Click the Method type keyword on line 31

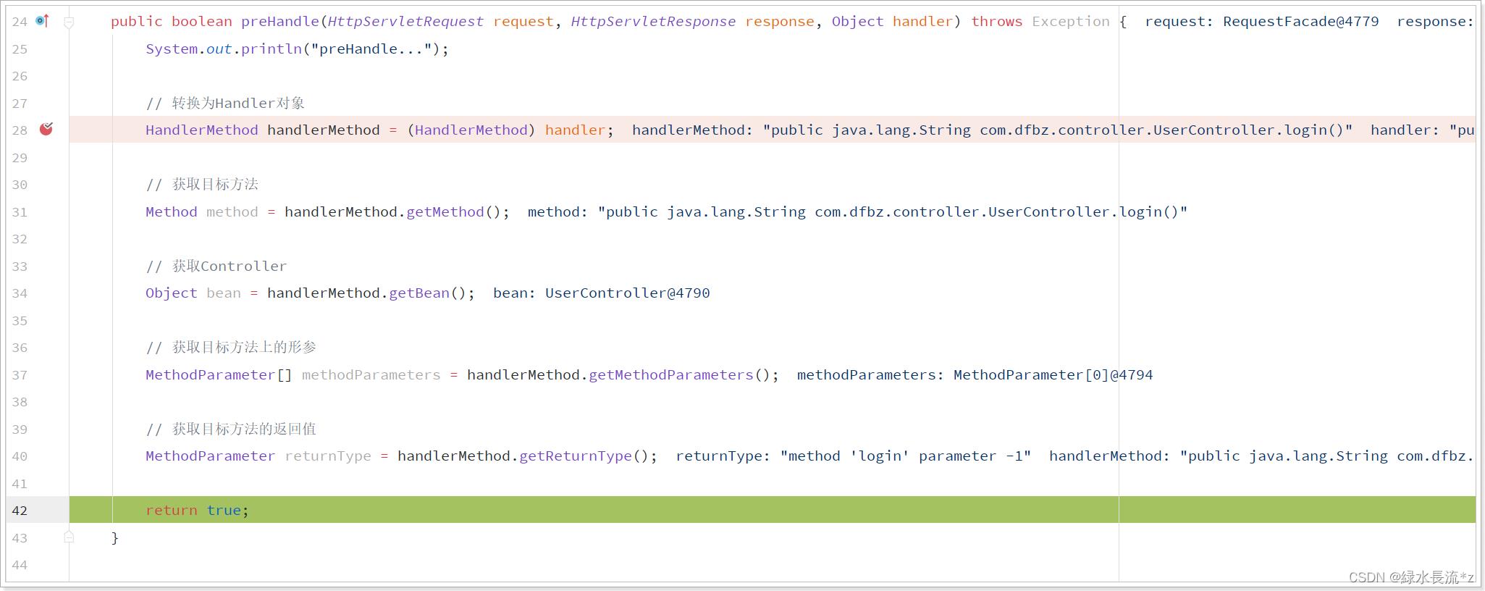[171, 212]
